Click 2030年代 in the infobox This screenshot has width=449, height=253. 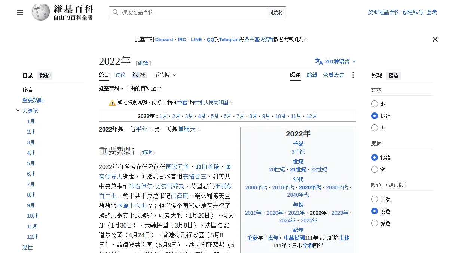coord(337,187)
